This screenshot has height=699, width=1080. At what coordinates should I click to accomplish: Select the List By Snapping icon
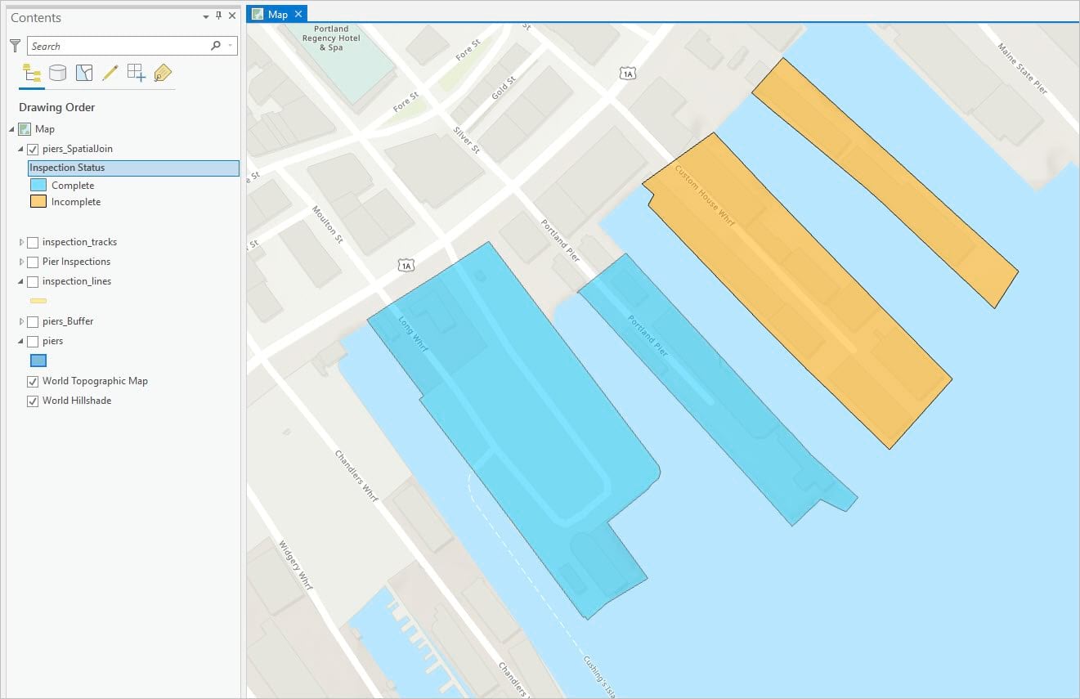click(137, 73)
